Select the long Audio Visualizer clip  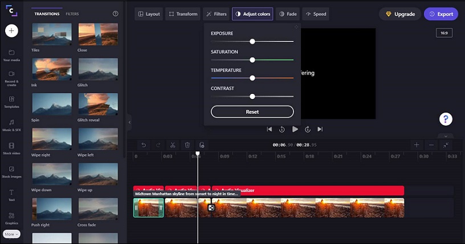308,190
